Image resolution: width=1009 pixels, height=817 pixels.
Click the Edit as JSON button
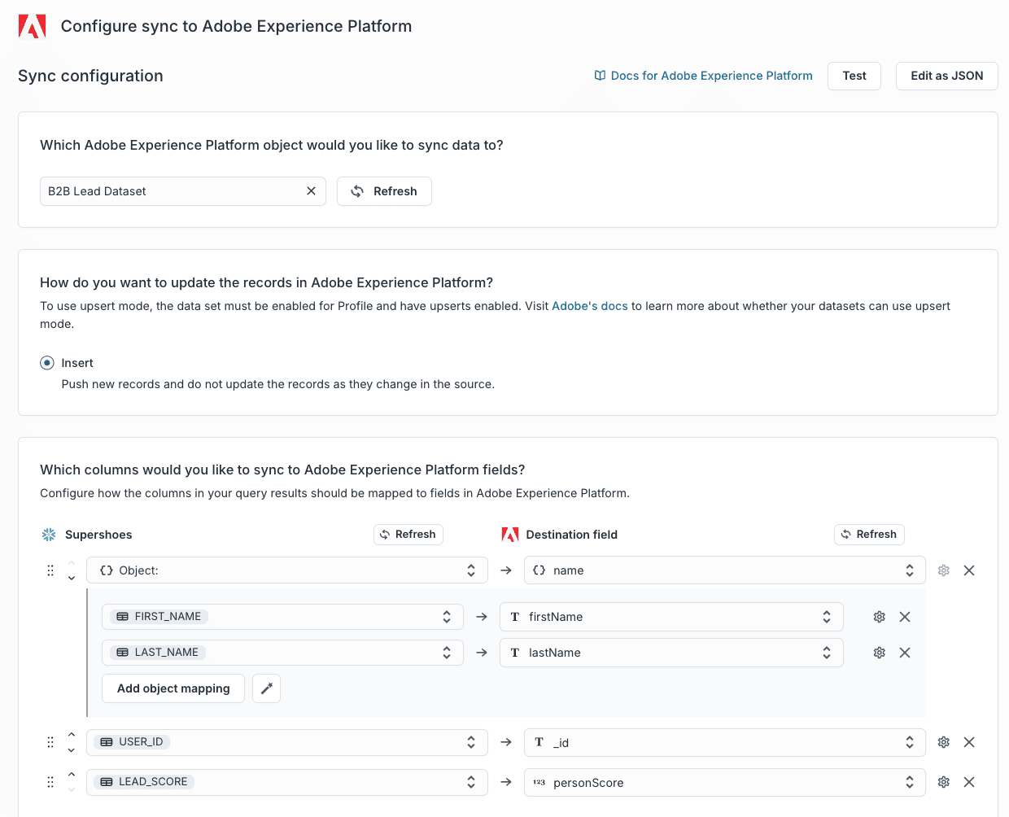pyautogui.click(x=946, y=76)
